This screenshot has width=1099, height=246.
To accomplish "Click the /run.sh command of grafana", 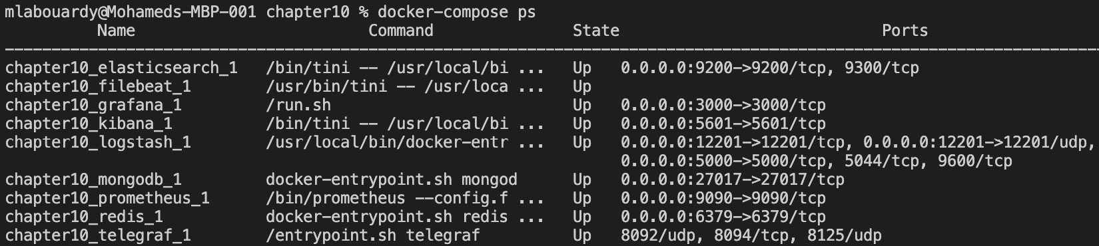I will [x=298, y=105].
